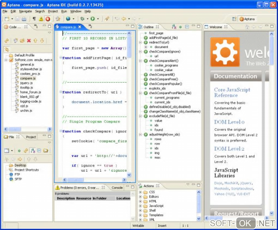
Task: Open the Run button dropdown arrow
Action: tap(98, 19)
